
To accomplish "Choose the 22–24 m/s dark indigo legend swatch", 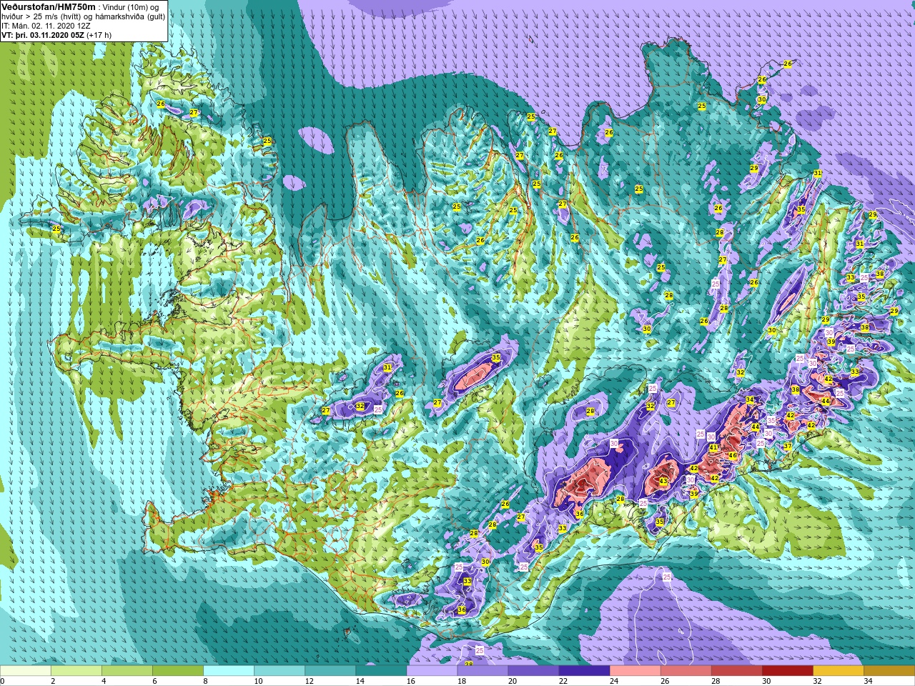I will (584, 671).
